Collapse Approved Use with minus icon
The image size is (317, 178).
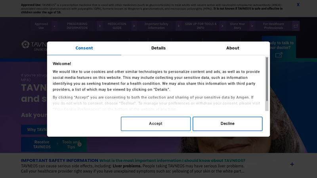pos(54,26)
